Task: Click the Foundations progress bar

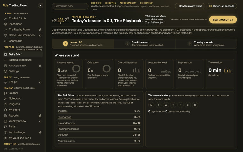Action: coord(99,120)
